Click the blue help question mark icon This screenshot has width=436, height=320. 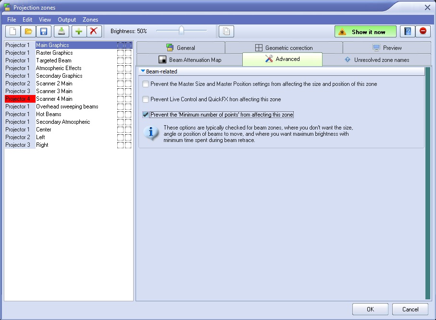[408, 32]
